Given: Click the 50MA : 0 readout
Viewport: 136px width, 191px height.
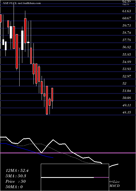Looking at the screenshot, I should pos(14,187).
